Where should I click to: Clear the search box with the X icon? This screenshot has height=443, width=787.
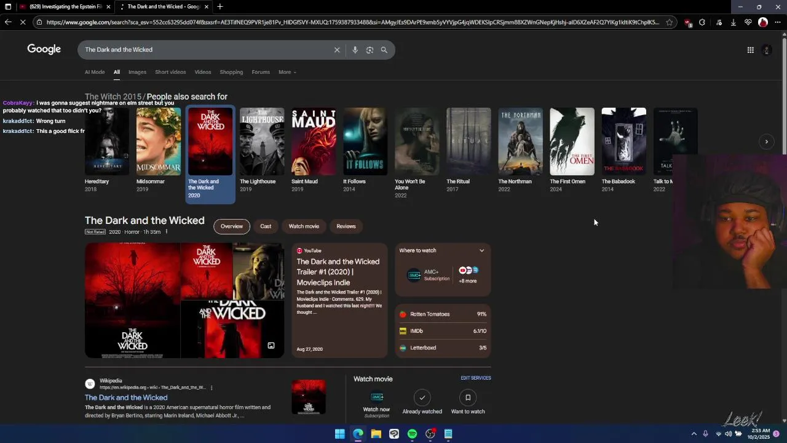[337, 50]
